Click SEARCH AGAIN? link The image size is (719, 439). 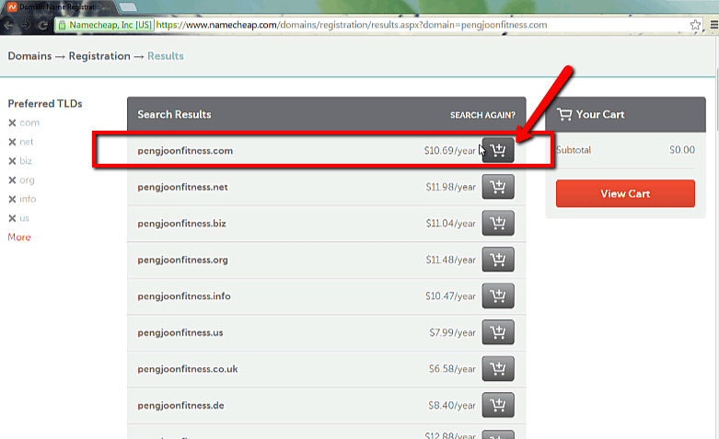coord(481,115)
